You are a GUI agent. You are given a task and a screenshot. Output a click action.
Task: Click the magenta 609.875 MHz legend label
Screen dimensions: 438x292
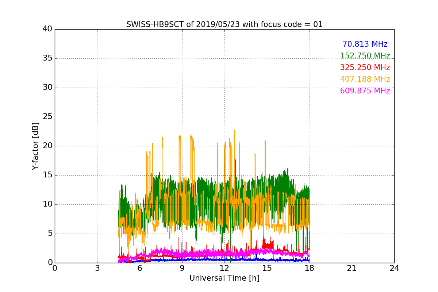(x=365, y=91)
